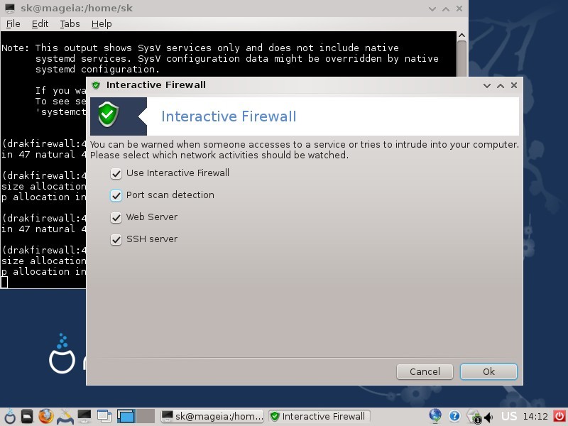Image resolution: width=568 pixels, height=426 pixels.
Task: Click green shield icon in Firewall title bar
Action: (x=96, y=85)
